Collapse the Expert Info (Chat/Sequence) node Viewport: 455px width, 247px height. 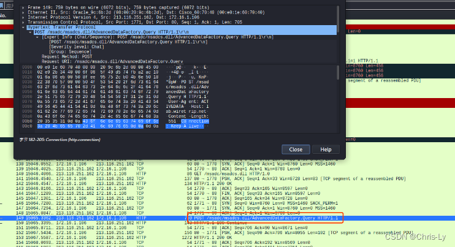[37, 37]
